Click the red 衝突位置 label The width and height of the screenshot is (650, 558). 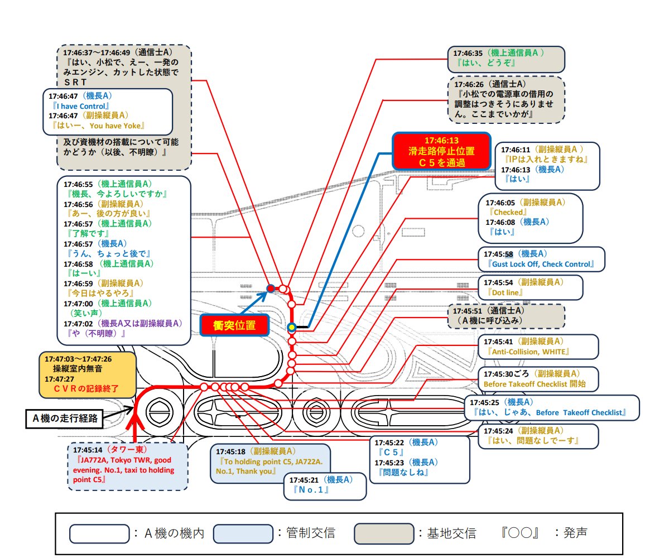(235, 325)
